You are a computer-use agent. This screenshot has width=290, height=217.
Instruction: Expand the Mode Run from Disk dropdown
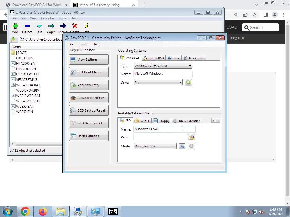click(x=155, y=146)
